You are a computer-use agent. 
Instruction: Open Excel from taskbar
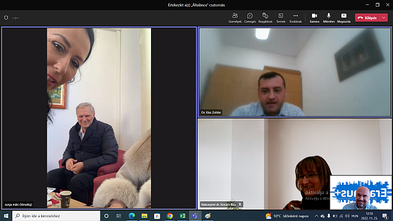click(182, 215)
